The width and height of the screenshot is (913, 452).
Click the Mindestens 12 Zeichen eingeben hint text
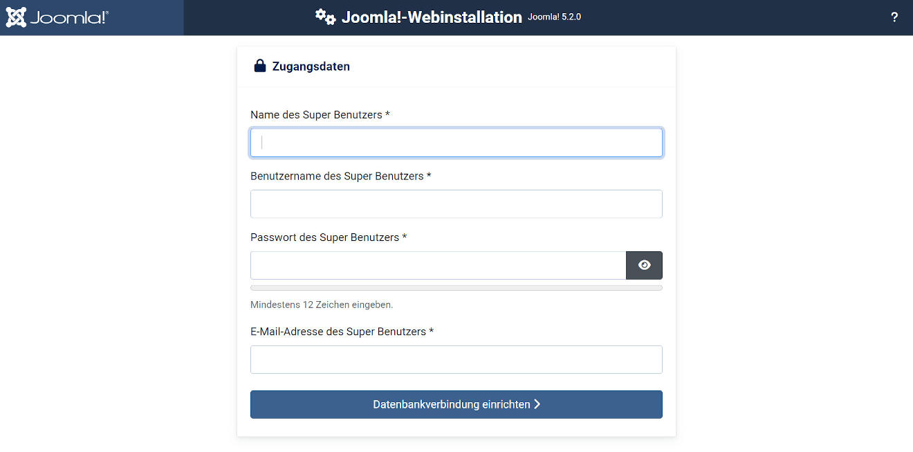pyautogui.click(x=322, y=305)
